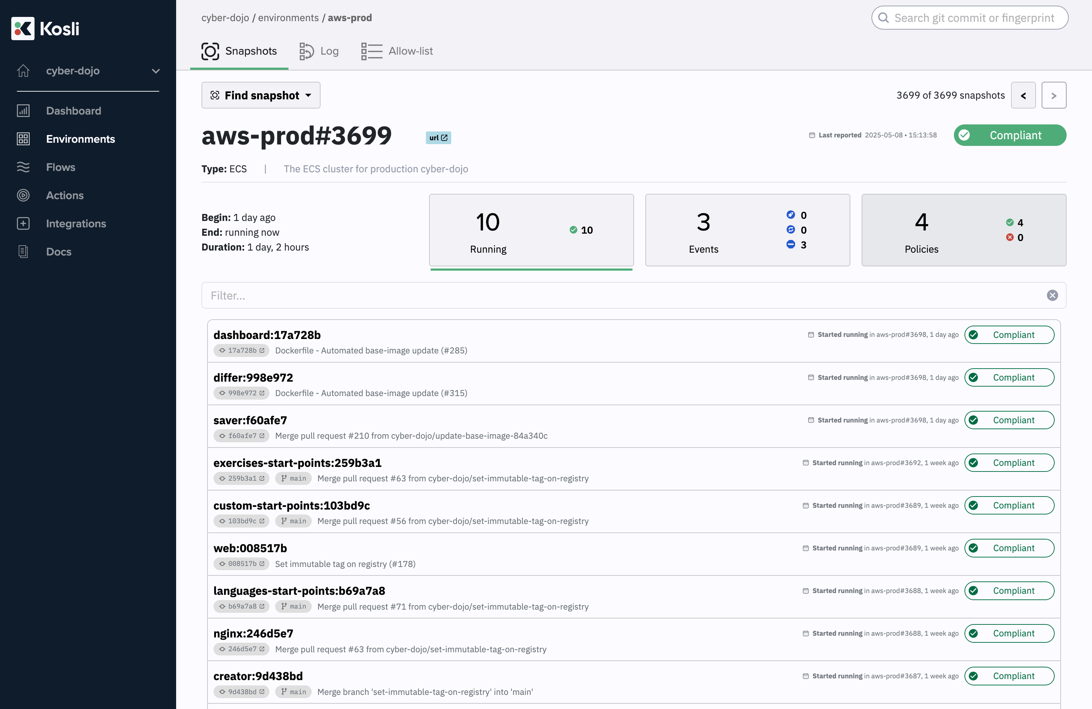Click the 9d438bd commit chip

tap(241, 692)
